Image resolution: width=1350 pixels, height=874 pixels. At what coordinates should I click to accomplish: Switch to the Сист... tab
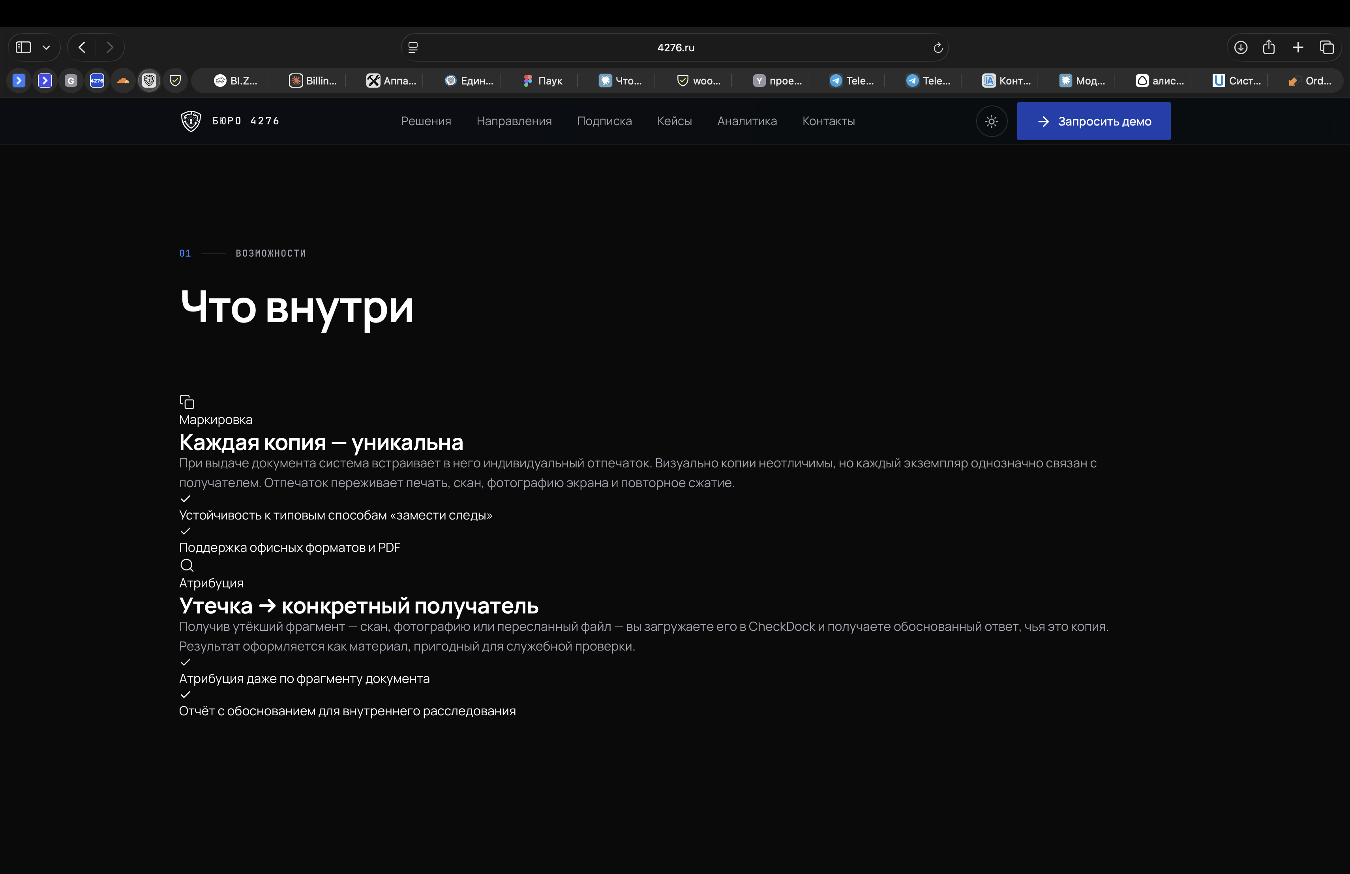(x=1237, y=81)
